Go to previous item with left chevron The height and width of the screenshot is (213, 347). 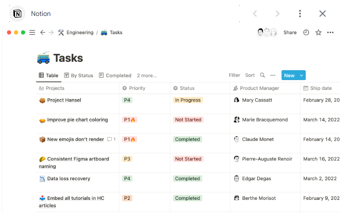tap(255, 14)
